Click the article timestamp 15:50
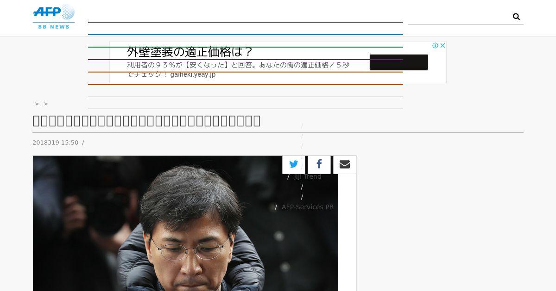 tap(69, 143)
